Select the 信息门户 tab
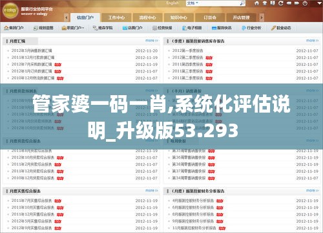This screenshot has width=323, height=233. [85, 17]
